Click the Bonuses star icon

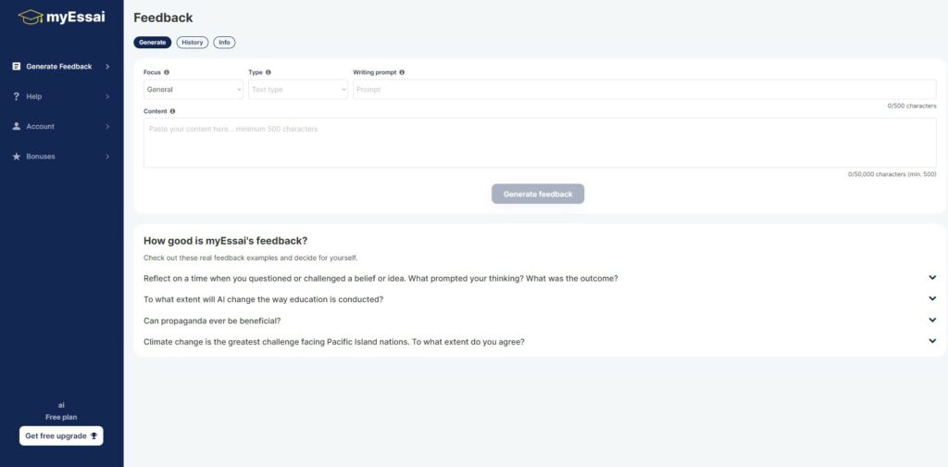pos(17,156)
